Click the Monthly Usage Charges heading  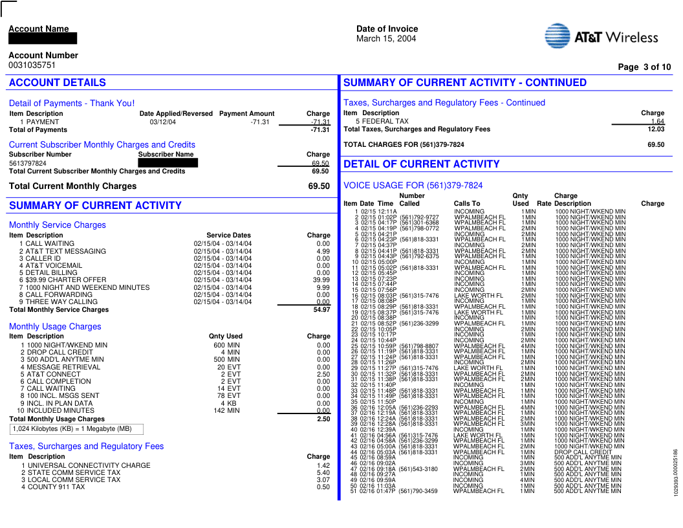pos(55,327)
